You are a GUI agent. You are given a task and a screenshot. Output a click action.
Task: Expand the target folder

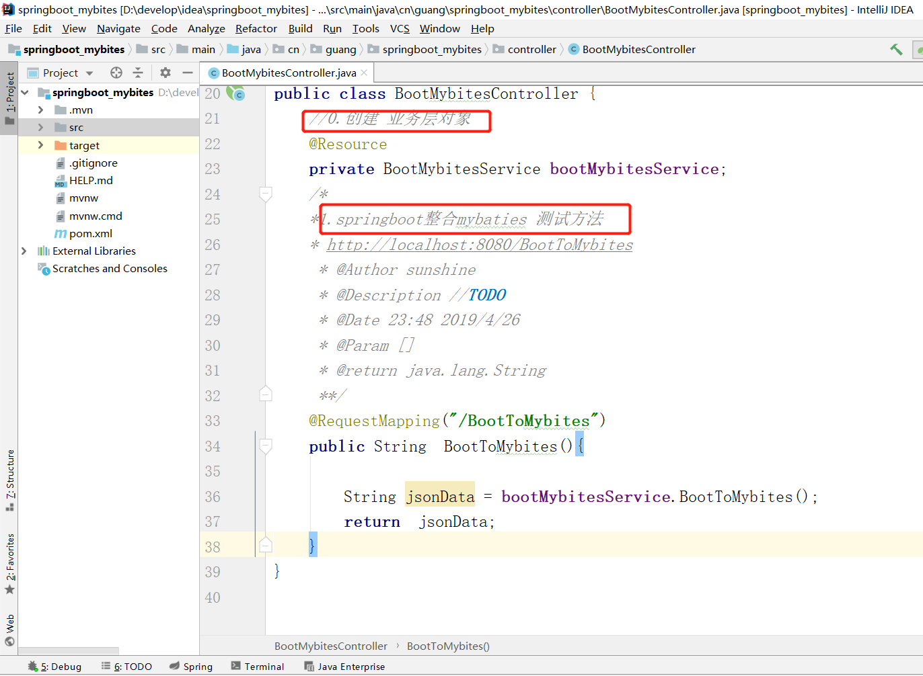[x=40, y=145]
